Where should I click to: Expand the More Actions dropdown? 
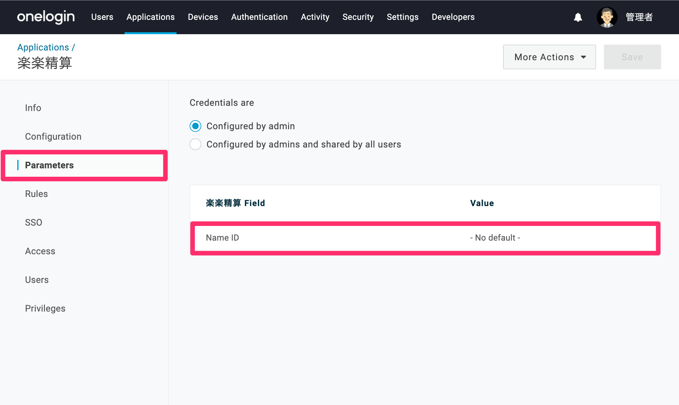[550, 57]
